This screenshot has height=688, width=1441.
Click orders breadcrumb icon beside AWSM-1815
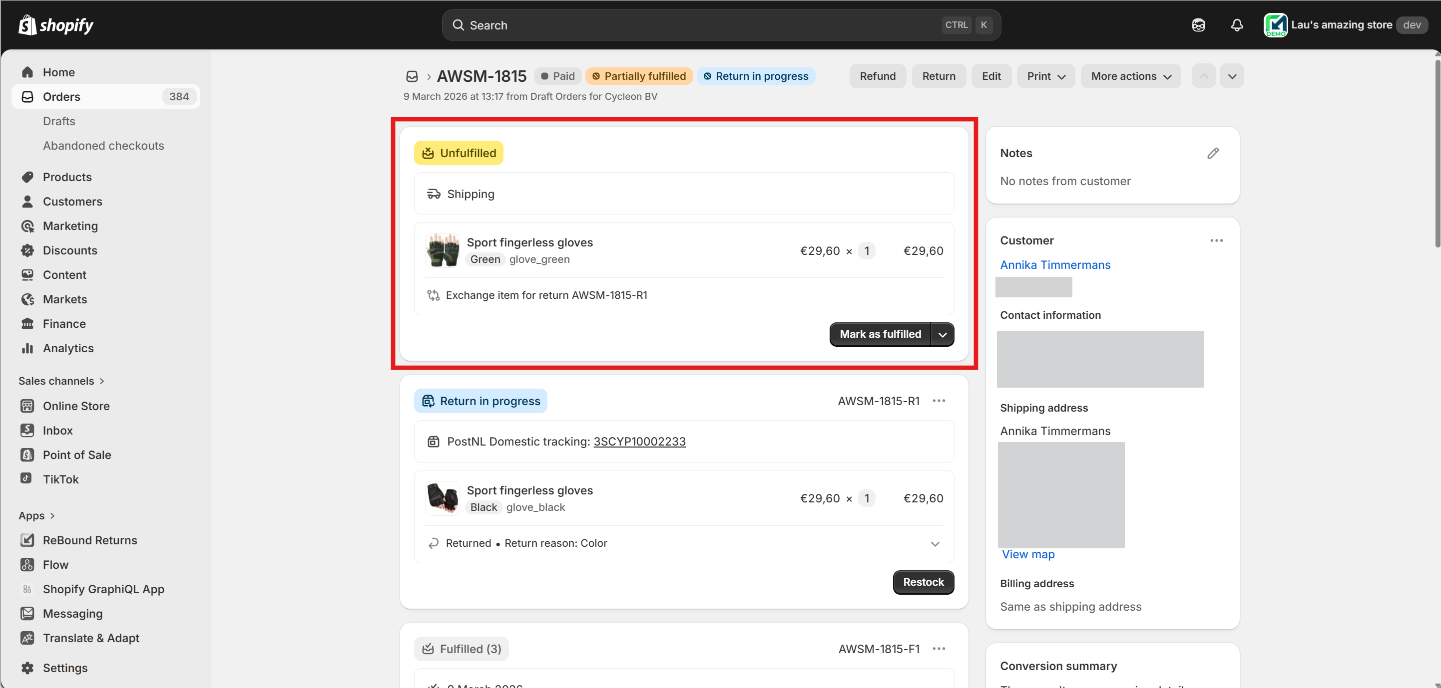[412, 76]
